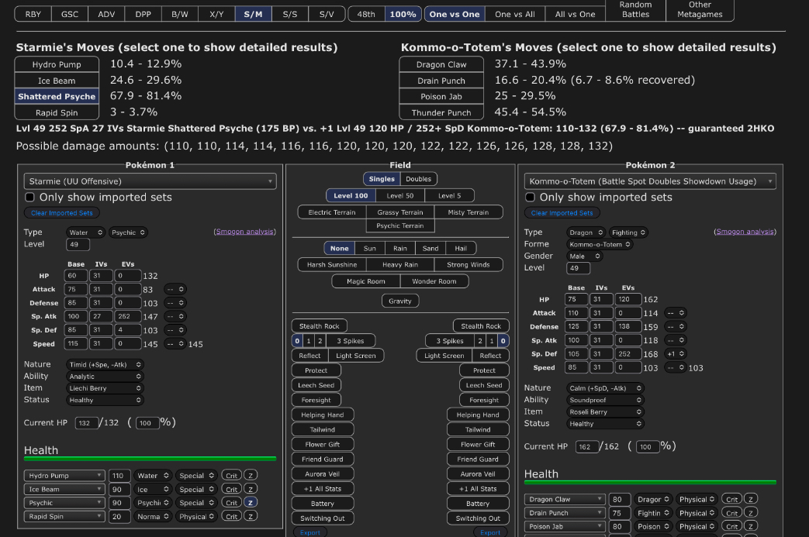Toggle Stealth Rock on Kommo-o-Totem's side
Viewport: 809px width, 537px height.
point(481,325)
